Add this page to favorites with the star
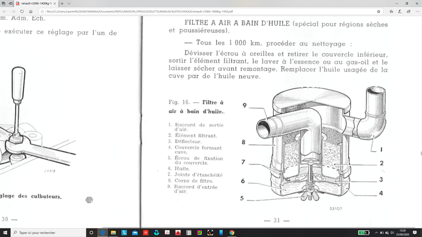 [x=379, y=11]
